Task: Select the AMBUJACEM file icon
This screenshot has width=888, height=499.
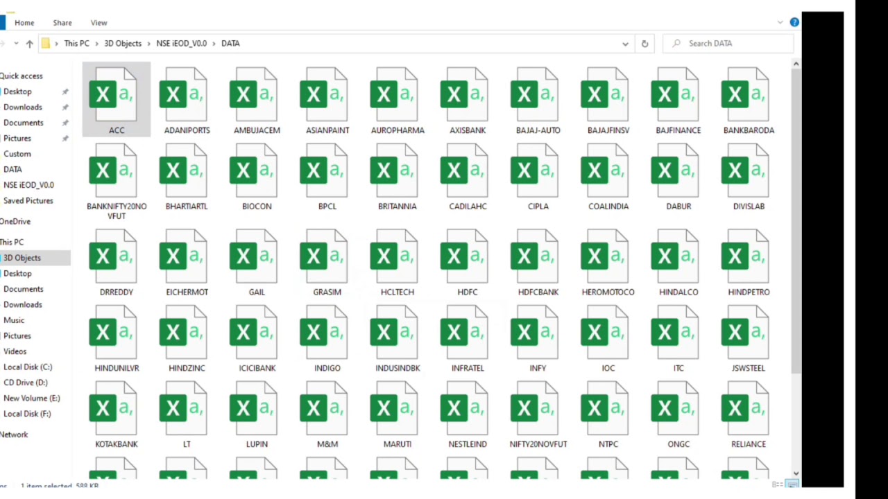Action: [253, 94]
